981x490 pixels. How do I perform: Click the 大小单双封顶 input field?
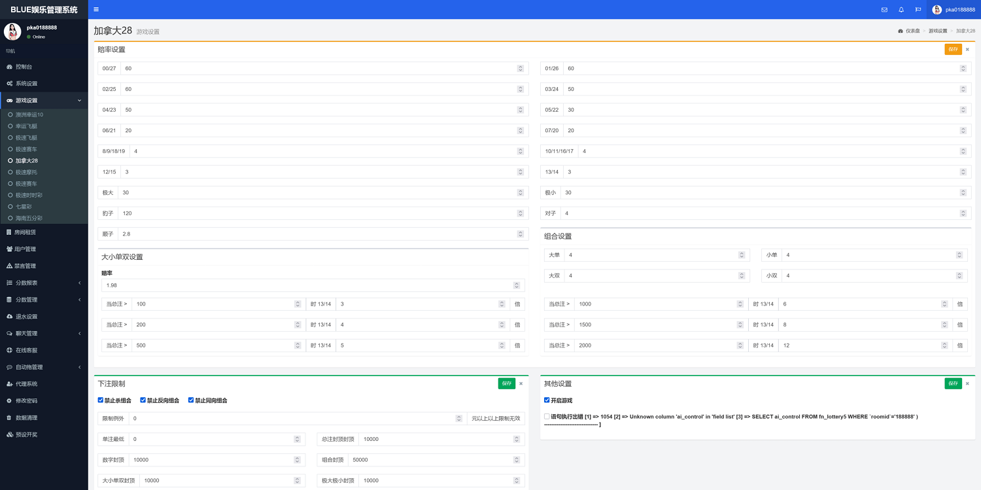click(x=222, y=481)
